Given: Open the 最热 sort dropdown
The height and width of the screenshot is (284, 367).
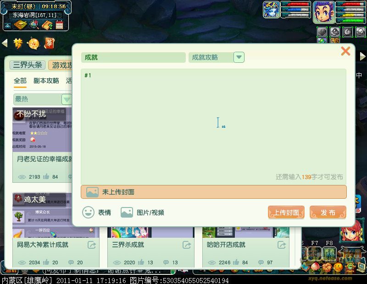Looking at the screenshot, I should (67, 99).
